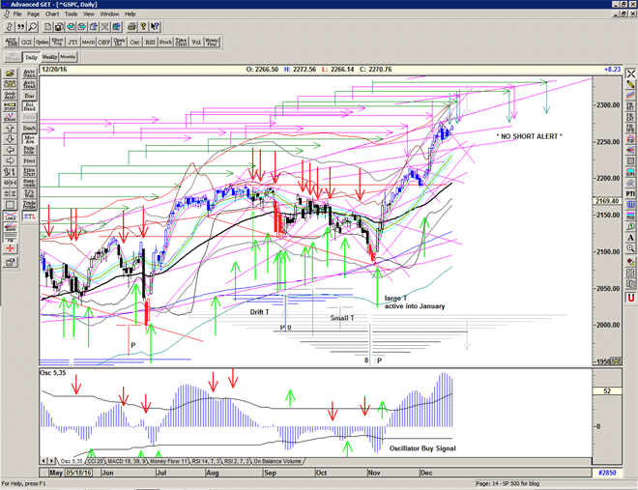638x490 pixels.
Task: Open the Chart menu
Action: (52, 14)
